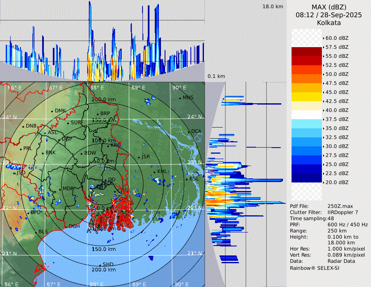Select the DCA station marker
Image resolution: width=371 pixels, height=287 pixels.
pos(189,132)
